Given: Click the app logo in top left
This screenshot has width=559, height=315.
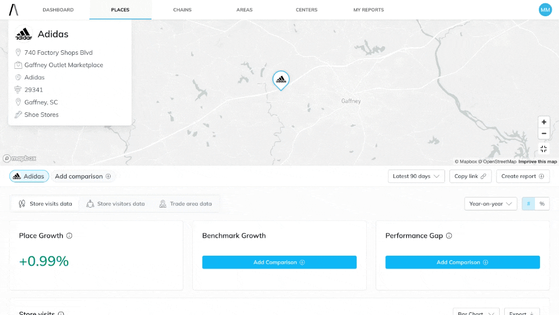Looking at the screenshot, I should [13, 10].
